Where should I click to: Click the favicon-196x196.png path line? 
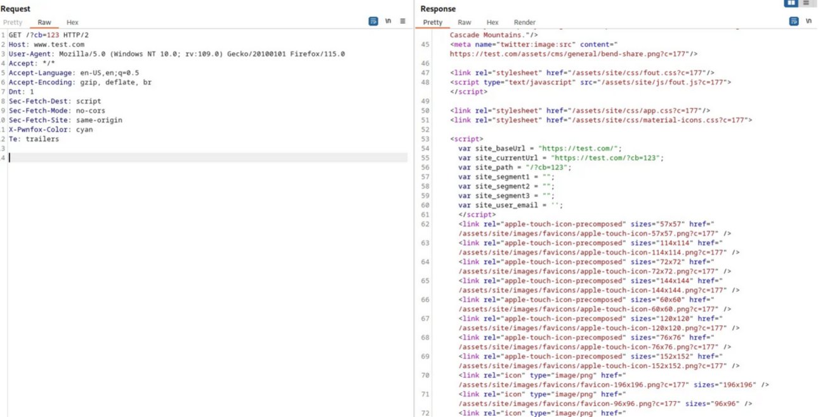click(614, 385)
